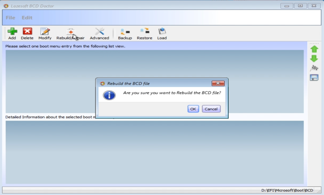Select the Rebuild/Repair toolbar icon
The width and height of the screenshot is (324, 195).
tap(71, 32)
